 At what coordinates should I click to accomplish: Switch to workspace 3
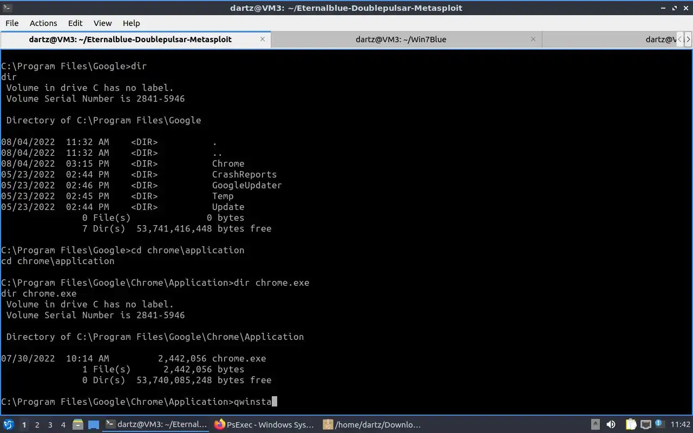pos(50,425)
